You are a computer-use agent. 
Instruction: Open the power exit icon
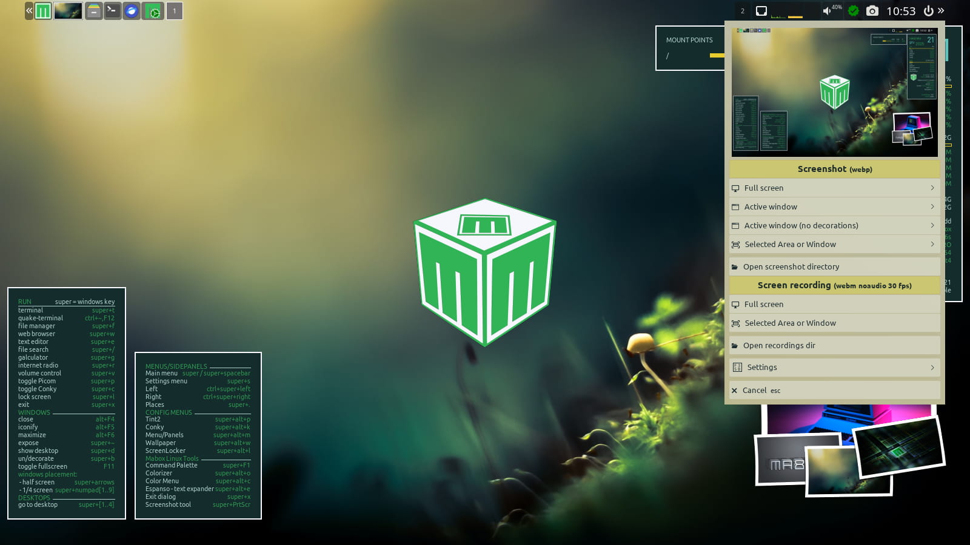click(928, 11)
